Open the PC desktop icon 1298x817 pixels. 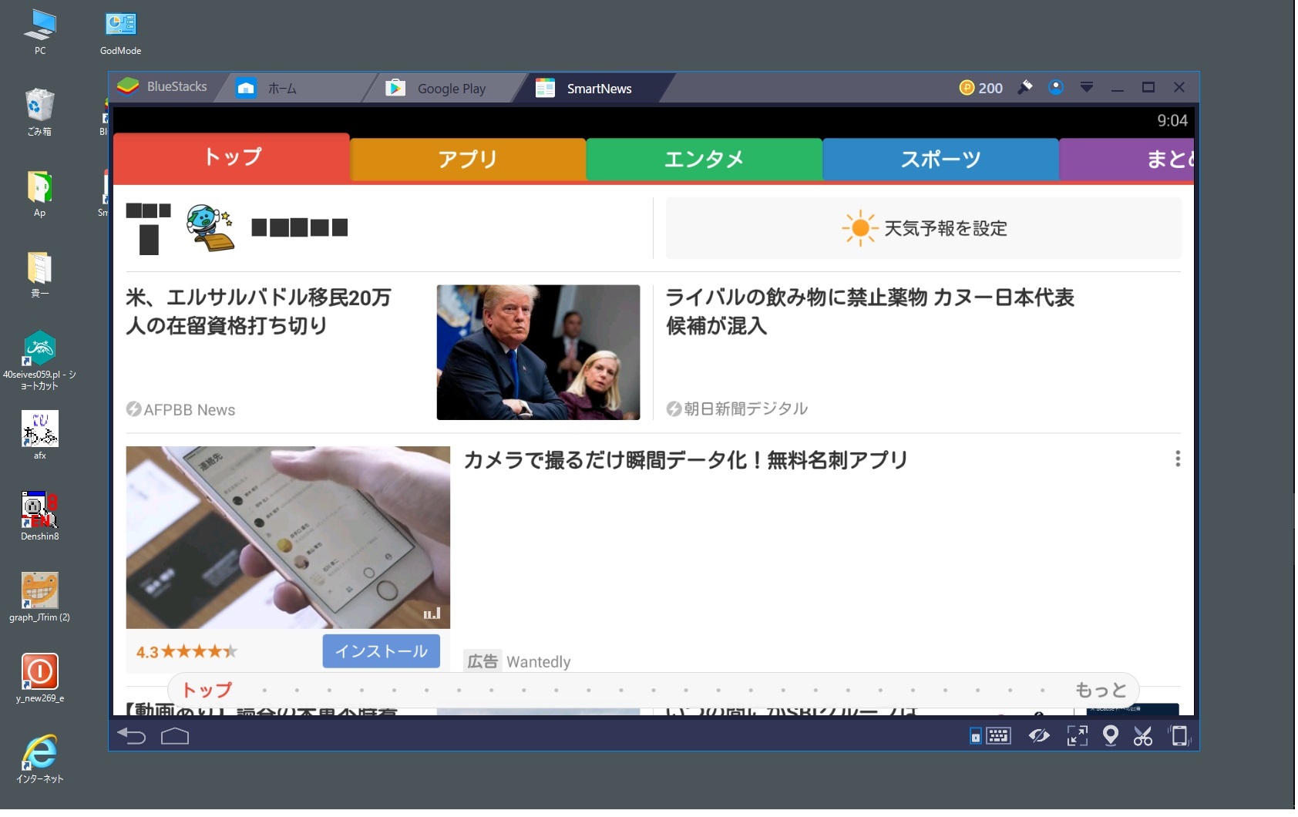40,32
